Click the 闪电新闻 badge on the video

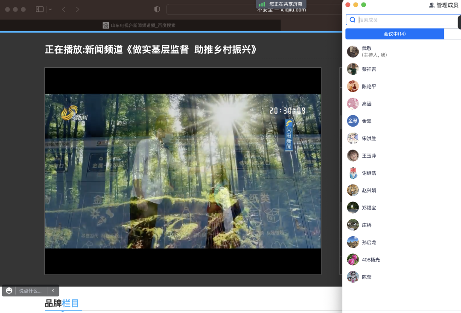click(289, 135)
